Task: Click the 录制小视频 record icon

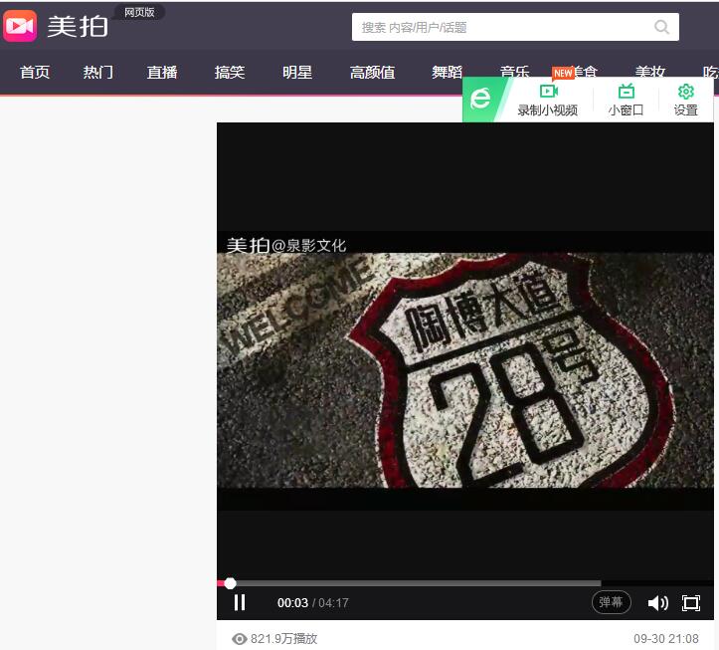Action: pyautogui.click(x=548, y=92)
